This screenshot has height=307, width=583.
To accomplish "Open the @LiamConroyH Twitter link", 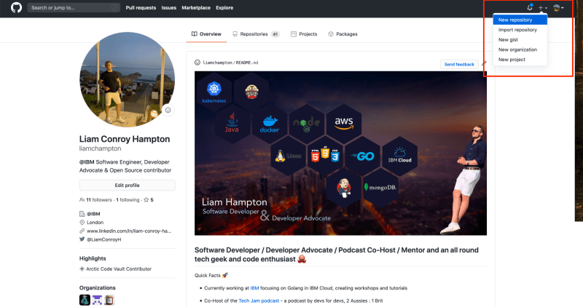I will tap(103, 239).
